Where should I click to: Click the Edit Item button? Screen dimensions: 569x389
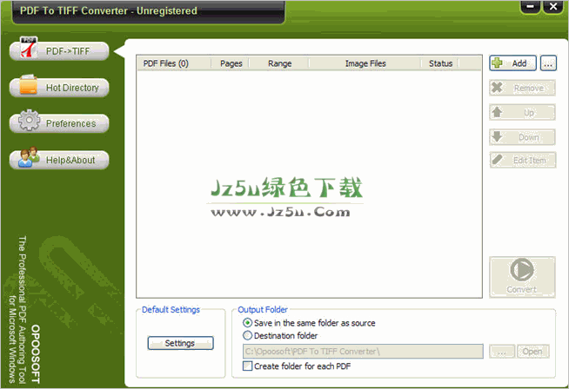coord(523,160)
